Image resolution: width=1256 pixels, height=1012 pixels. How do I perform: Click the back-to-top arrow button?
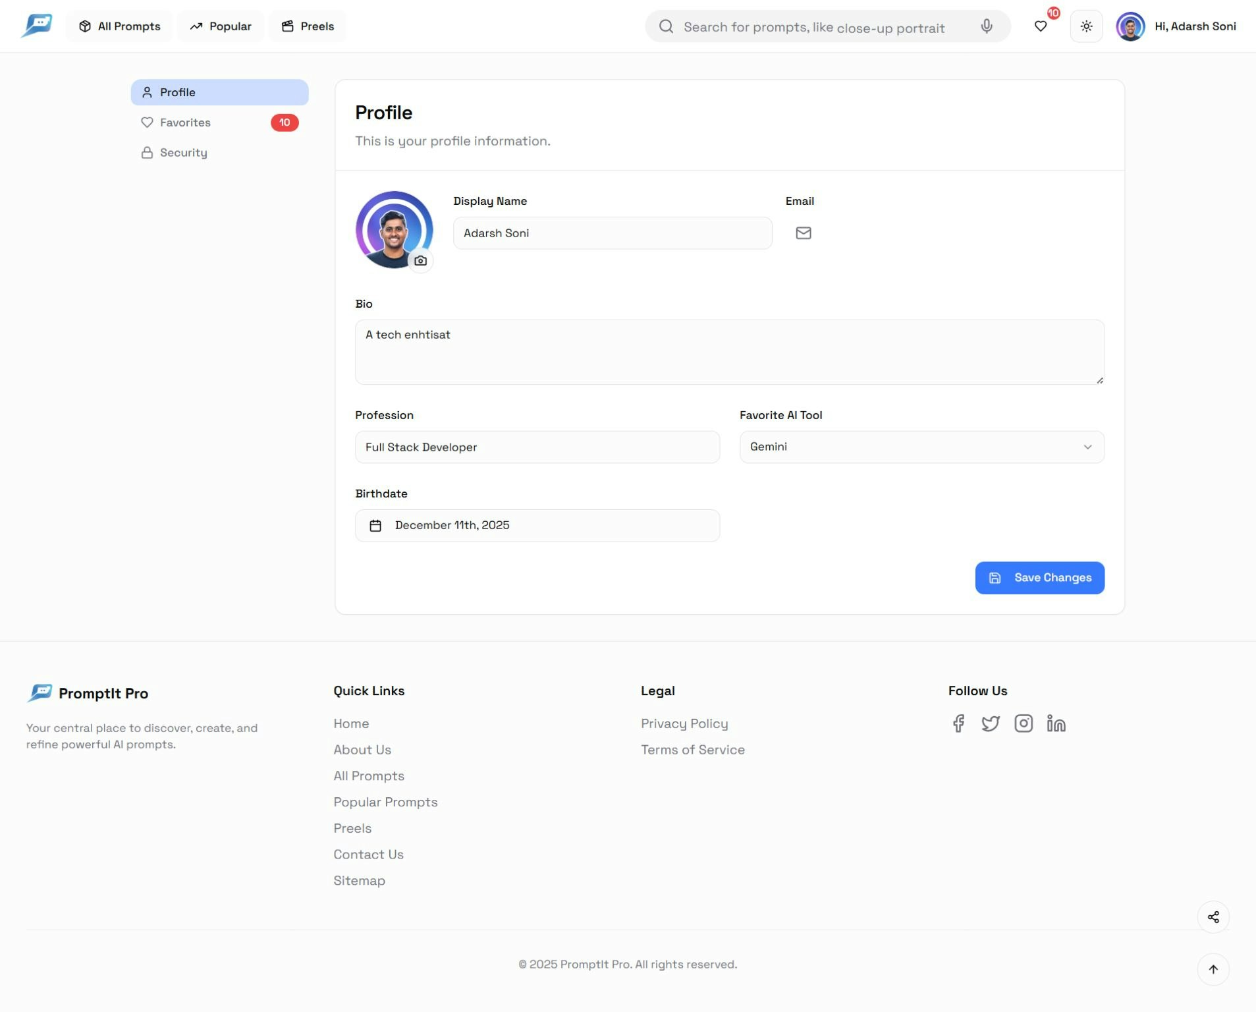point(1213,970)
